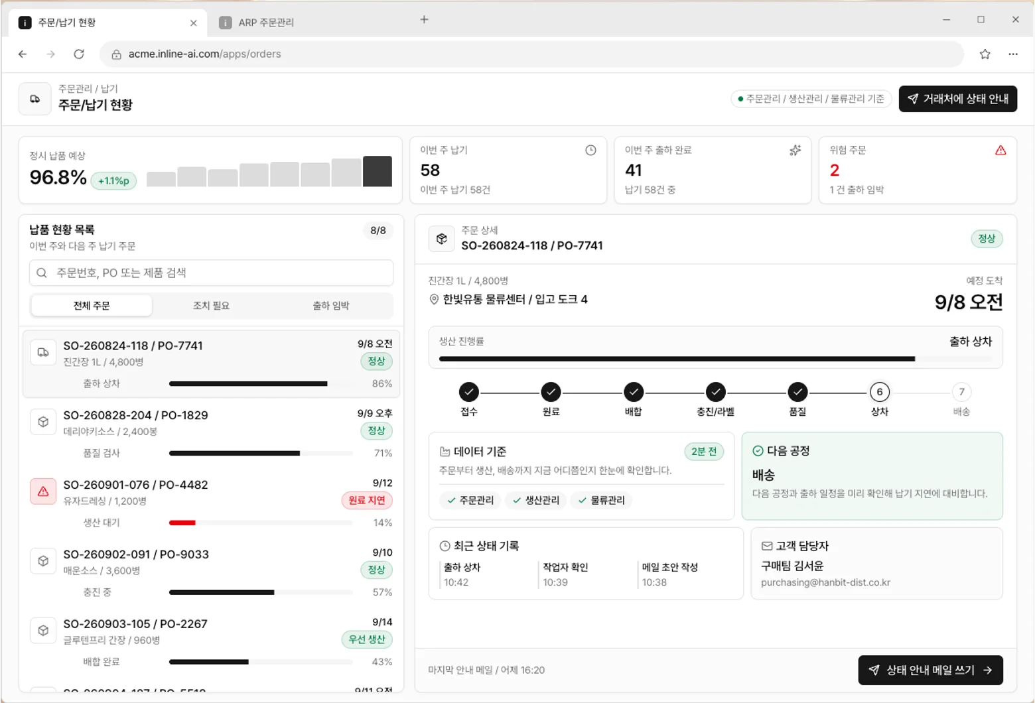Click the warning triangle on 위험 주문 card
The image size is (1035, 703).
click(1000, 151)
